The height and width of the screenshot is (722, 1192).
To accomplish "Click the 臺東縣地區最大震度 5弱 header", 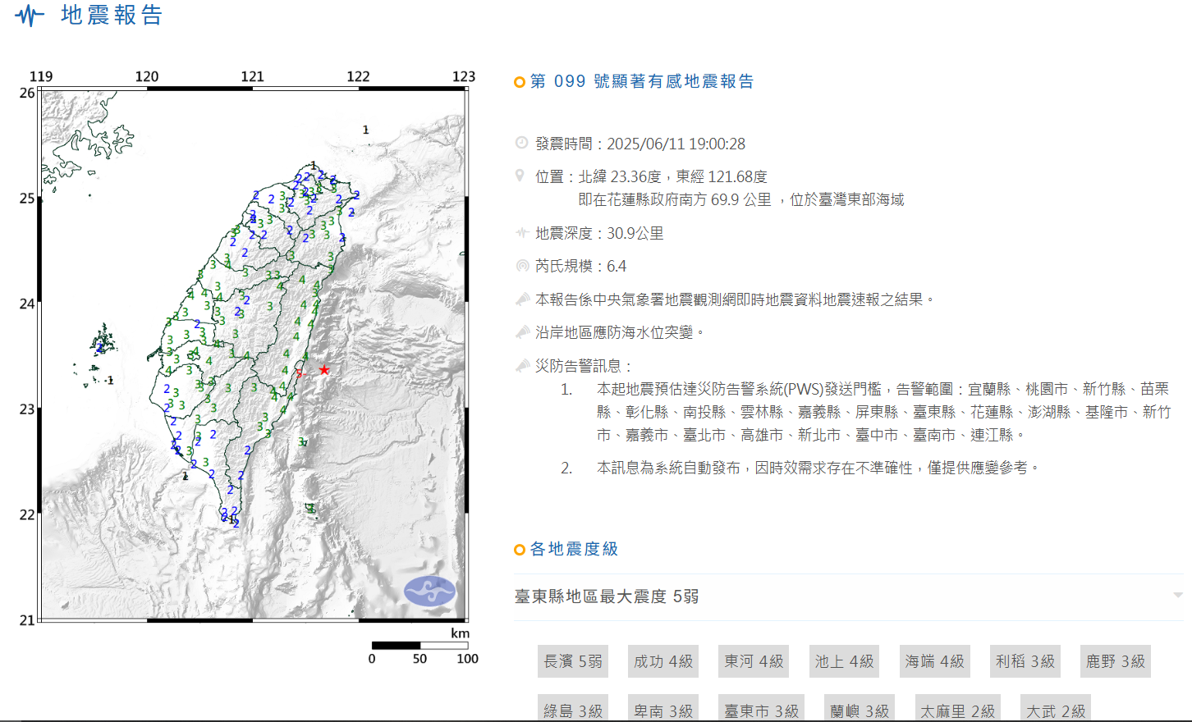I will (848, 596).
